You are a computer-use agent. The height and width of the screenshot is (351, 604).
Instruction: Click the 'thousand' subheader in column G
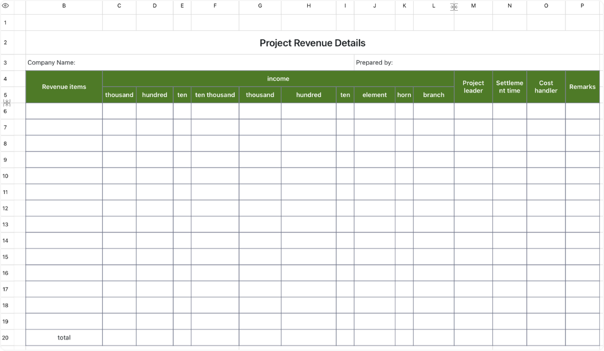(x=260, y=95)
